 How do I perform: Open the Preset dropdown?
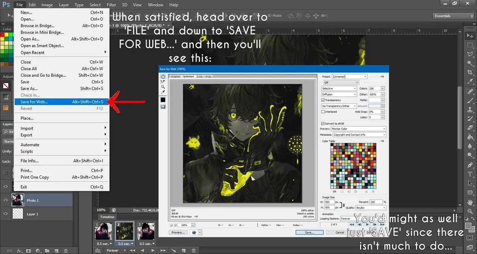tap(350, 77)
